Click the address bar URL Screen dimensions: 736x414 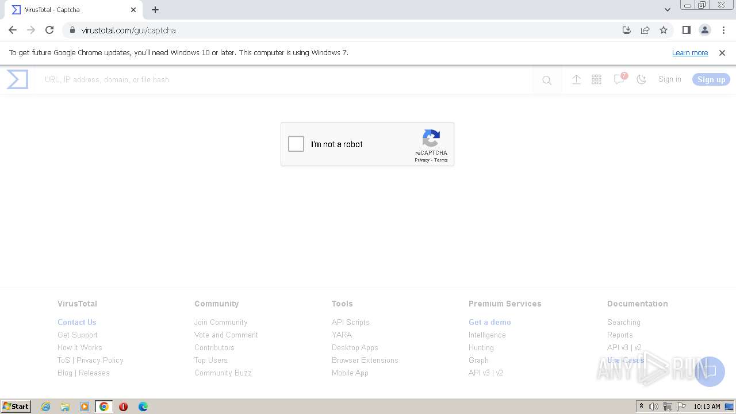tap(128, 30)
